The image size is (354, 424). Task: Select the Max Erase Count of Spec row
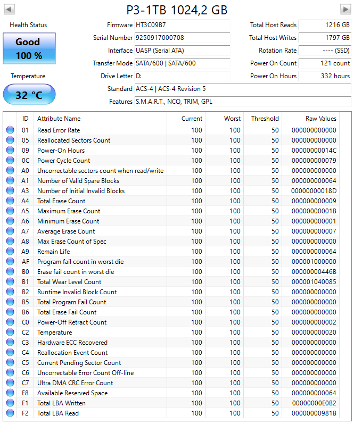coord(171,241)
